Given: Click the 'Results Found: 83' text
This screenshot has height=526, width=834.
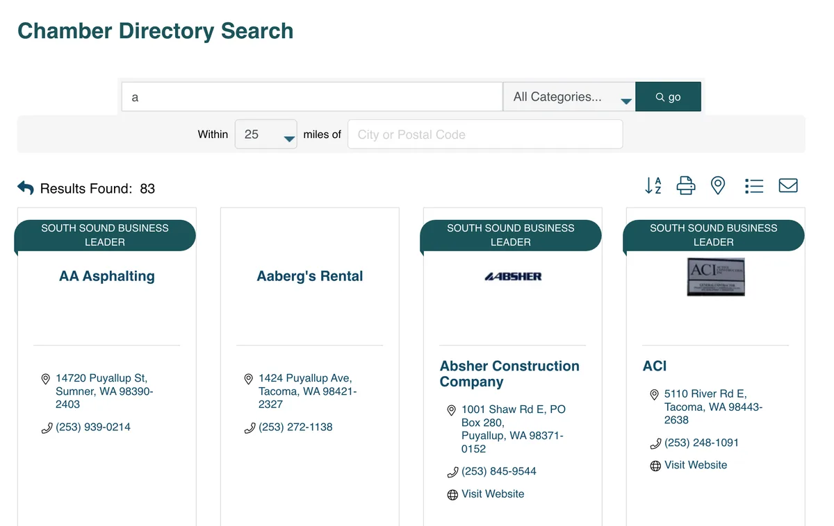Looking at the screenshot, I should tap(97, 189).
